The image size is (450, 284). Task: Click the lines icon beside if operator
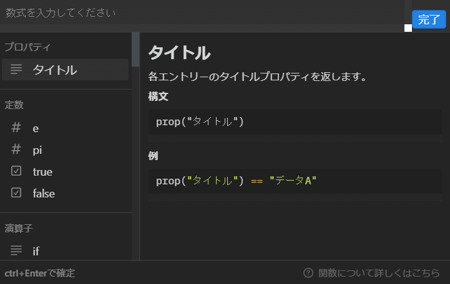point(16,250)
